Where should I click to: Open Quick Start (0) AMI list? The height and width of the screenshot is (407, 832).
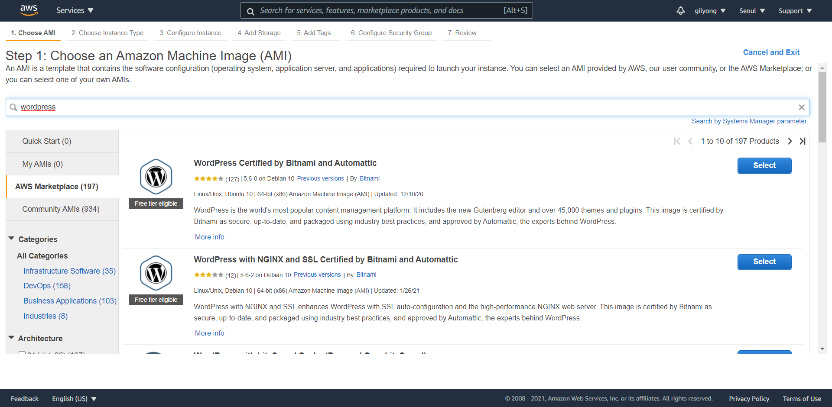(62, 141)
